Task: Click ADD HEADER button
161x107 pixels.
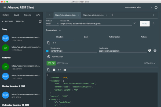Action: (x=56, y=57)
